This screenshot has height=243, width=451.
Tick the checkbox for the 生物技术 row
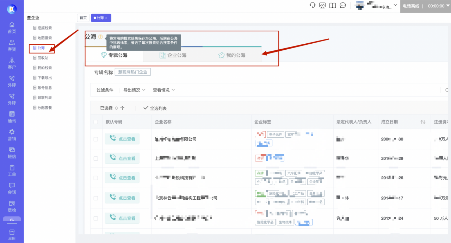point(96,218)
